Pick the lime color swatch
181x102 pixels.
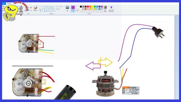(x=95, y=9)
